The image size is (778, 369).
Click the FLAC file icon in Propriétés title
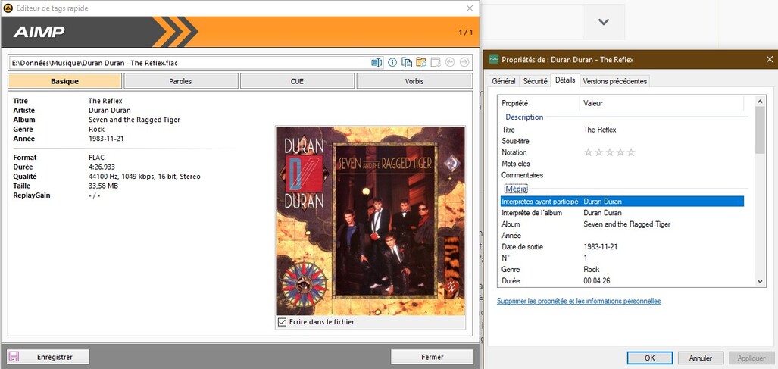coord(494,60)
